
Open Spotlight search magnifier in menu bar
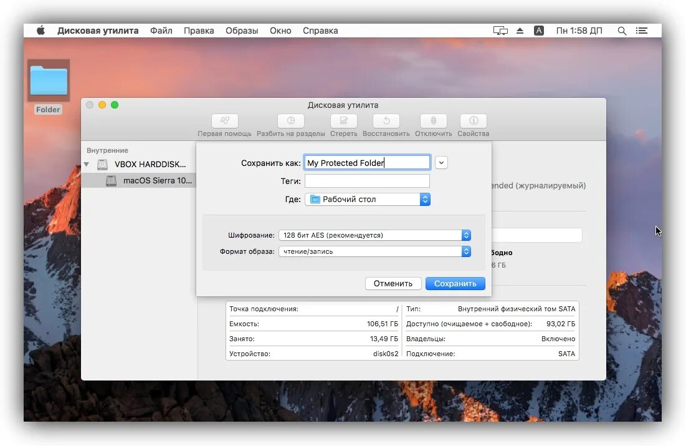622,31
